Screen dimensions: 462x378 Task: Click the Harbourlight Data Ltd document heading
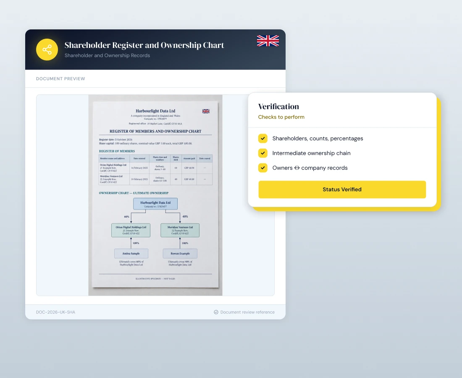pos(155,111)
